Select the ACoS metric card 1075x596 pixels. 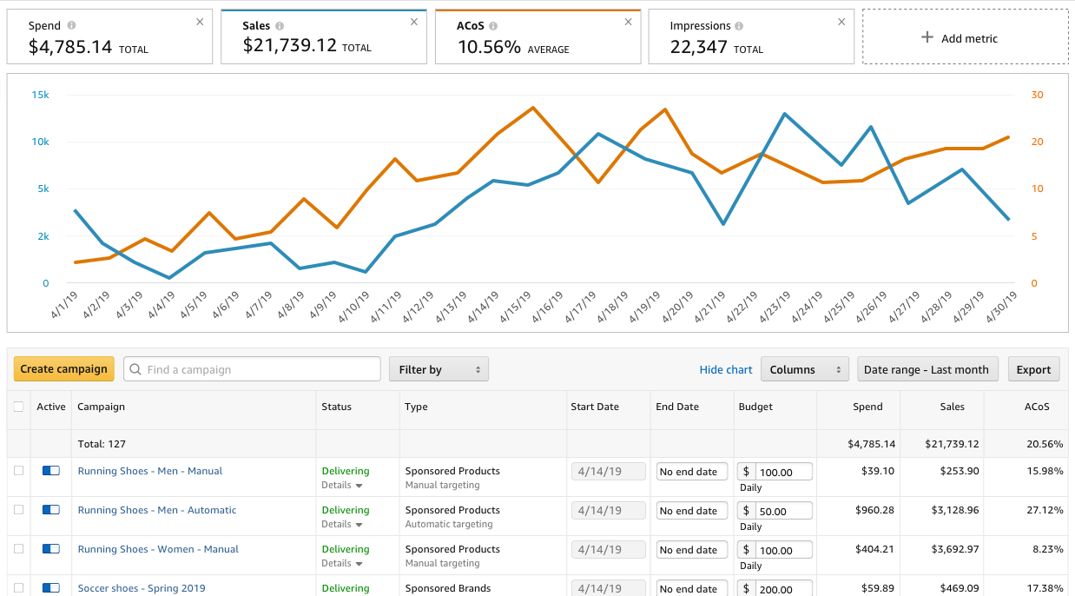click(x=537, y=38)
